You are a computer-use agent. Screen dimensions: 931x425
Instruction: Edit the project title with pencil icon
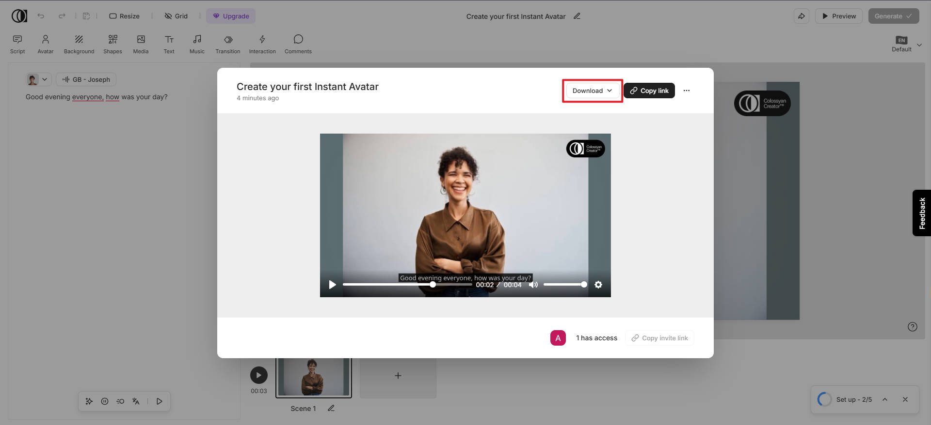pyautogui.click(x=577, y=16)
